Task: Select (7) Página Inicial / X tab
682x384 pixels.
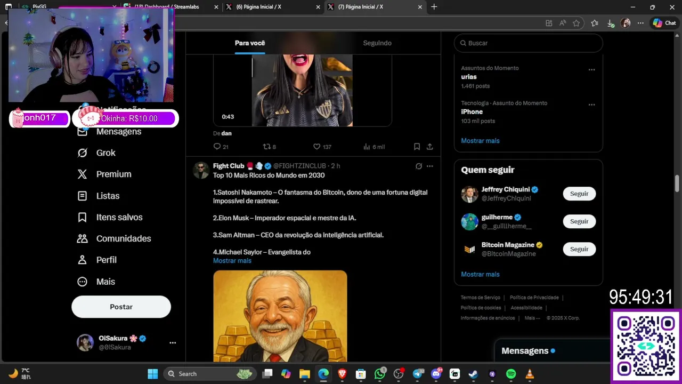Action: pyautogui.click(x=374, y=7)
